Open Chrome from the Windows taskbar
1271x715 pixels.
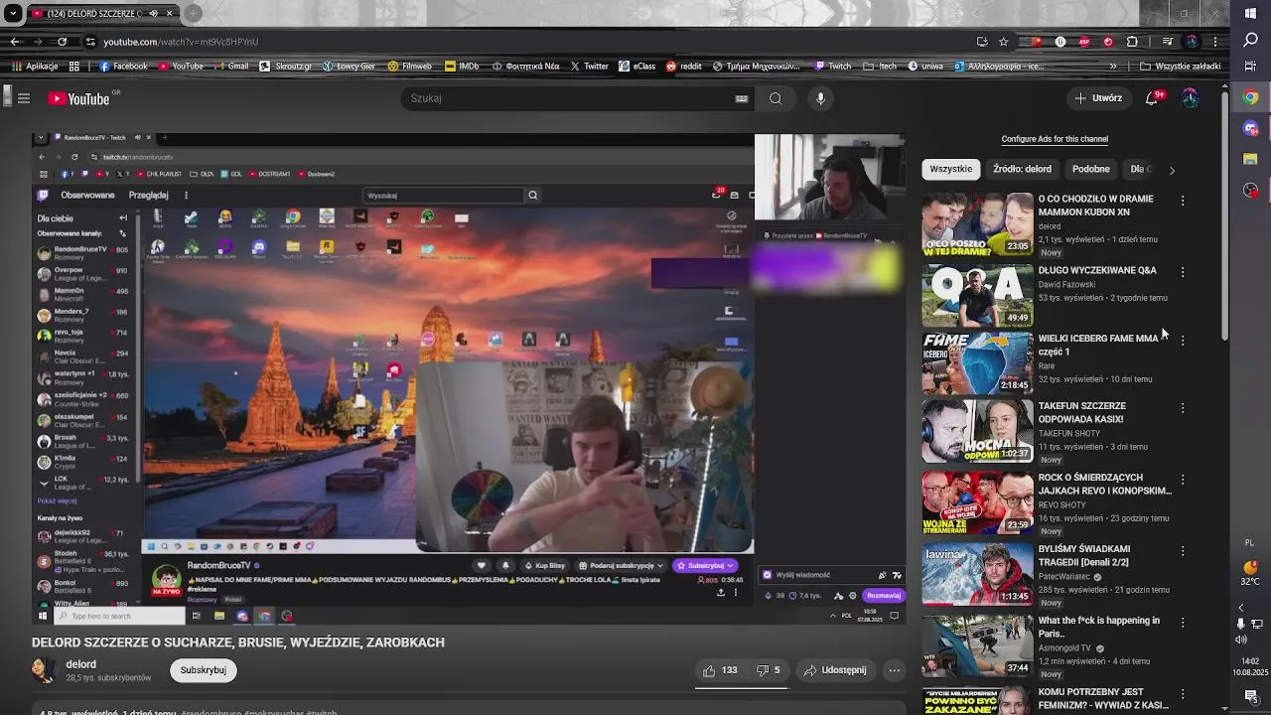point(1250,97)
